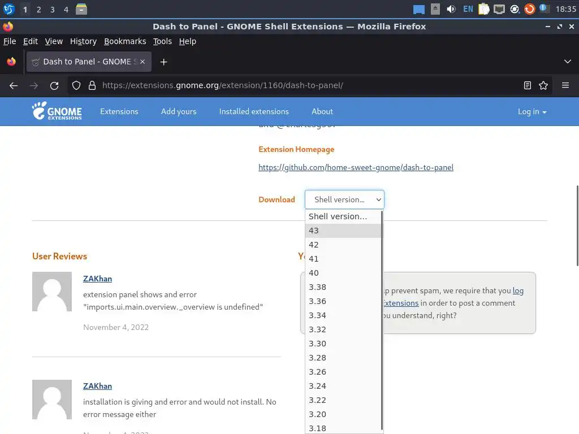Screen dimensions: 579x434
Task: Choose Shell version 42 option
Action: [343, 245]
